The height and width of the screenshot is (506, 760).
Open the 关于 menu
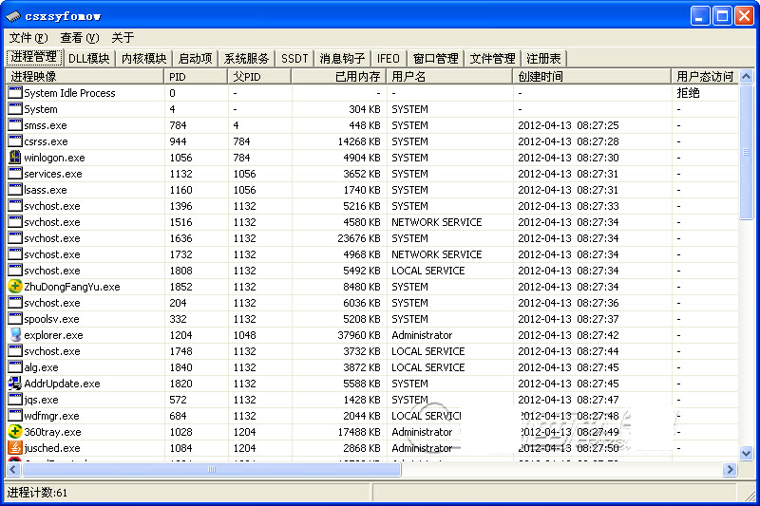pos(123,38)
